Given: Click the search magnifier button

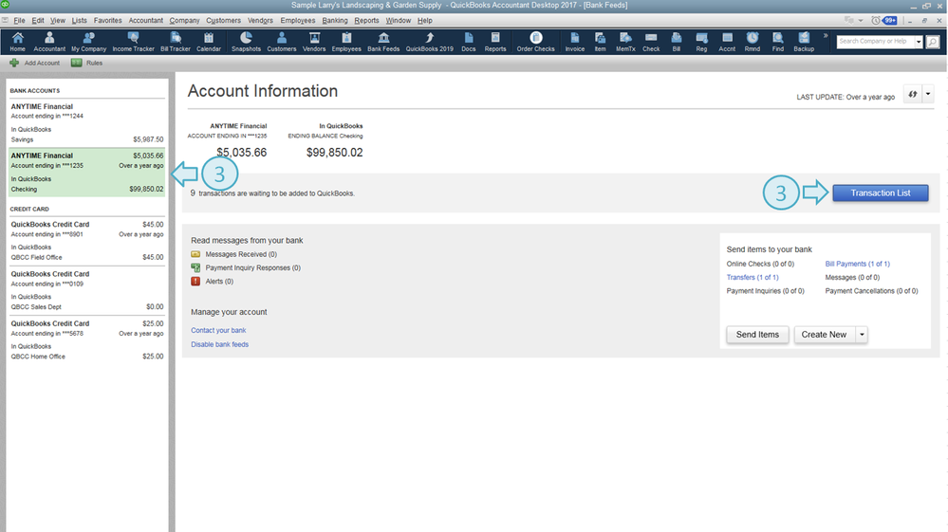Looking at the screenshot, I should [x=933, y=42].
